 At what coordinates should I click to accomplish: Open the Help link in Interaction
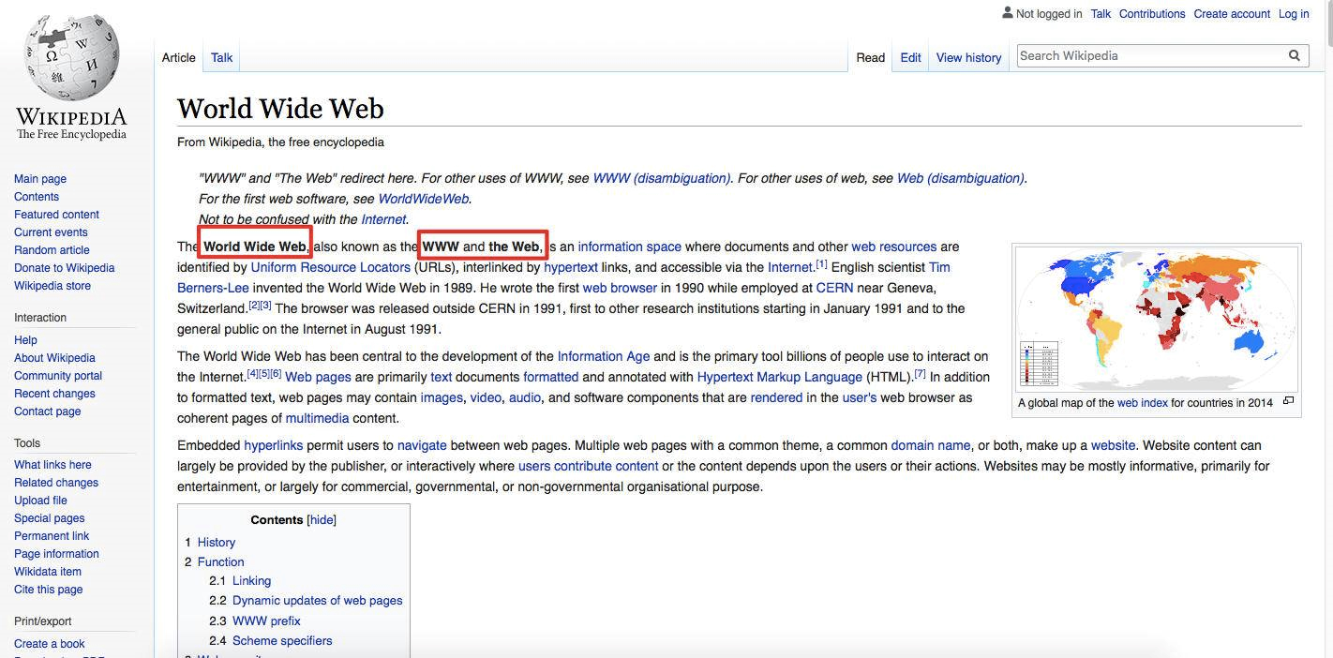pyautogui.click(x=25, y=340)
